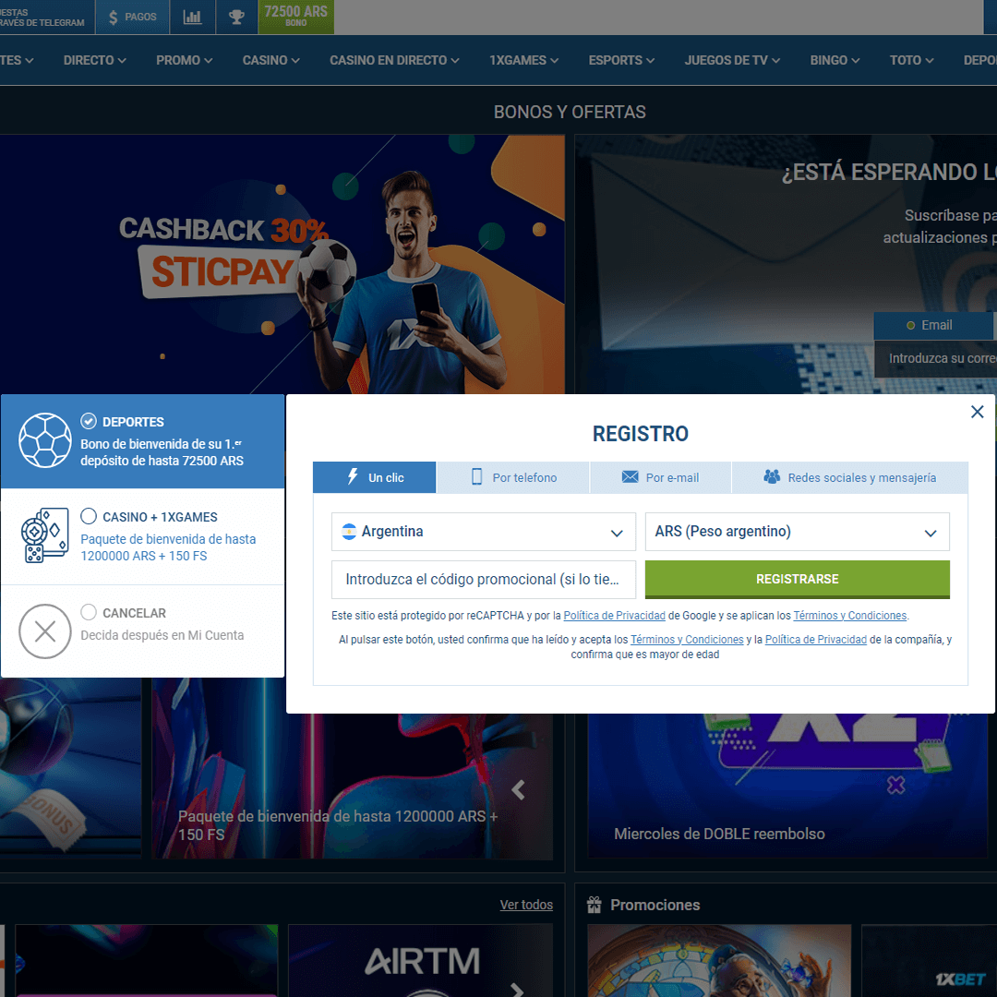Screen dimensions: 997x997
Task: Click the lightning bolt Un clic icon
Action: pos(353,477)
